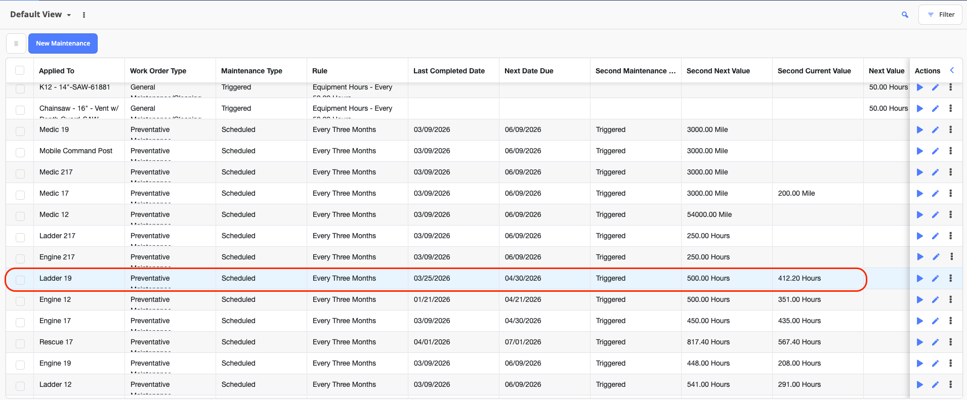
Task: Sort by Second Next Value header
Action: coord(718,71)
